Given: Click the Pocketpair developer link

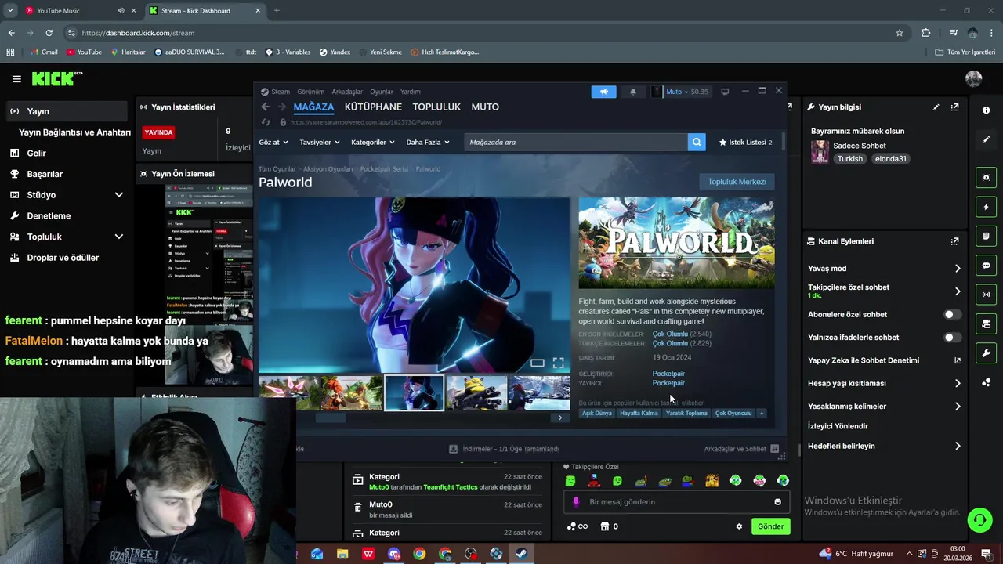Looking at the screenshot, I should tap(668, 374).
